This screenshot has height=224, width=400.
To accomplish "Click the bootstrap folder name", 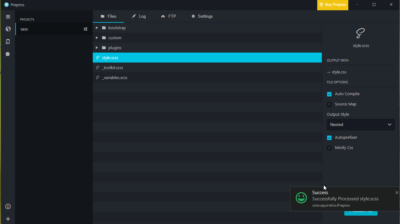I will (117, 28).
